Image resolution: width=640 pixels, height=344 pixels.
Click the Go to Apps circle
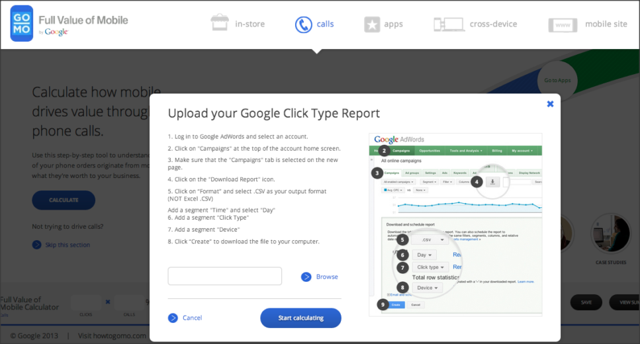pyautogui.click(x=557, y=81)
